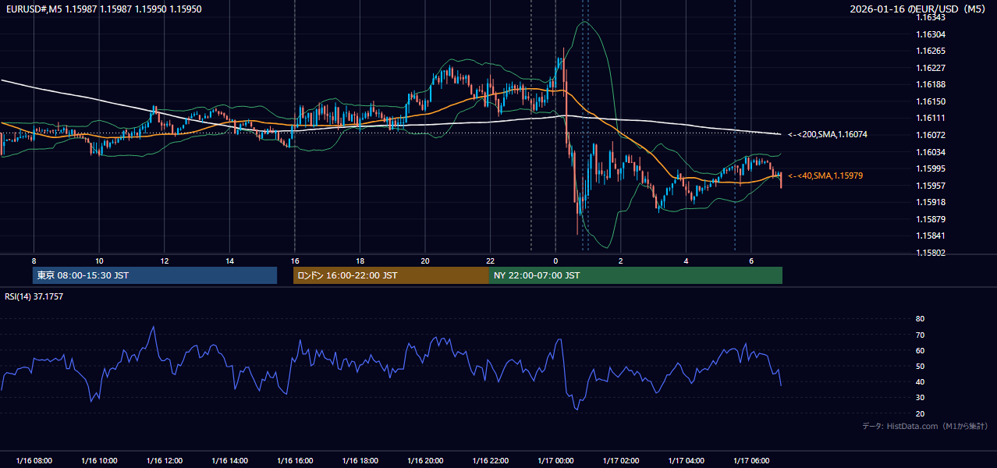Click RSI scale label 40
This screenshot has height=468, width=997.
point(920,382)
